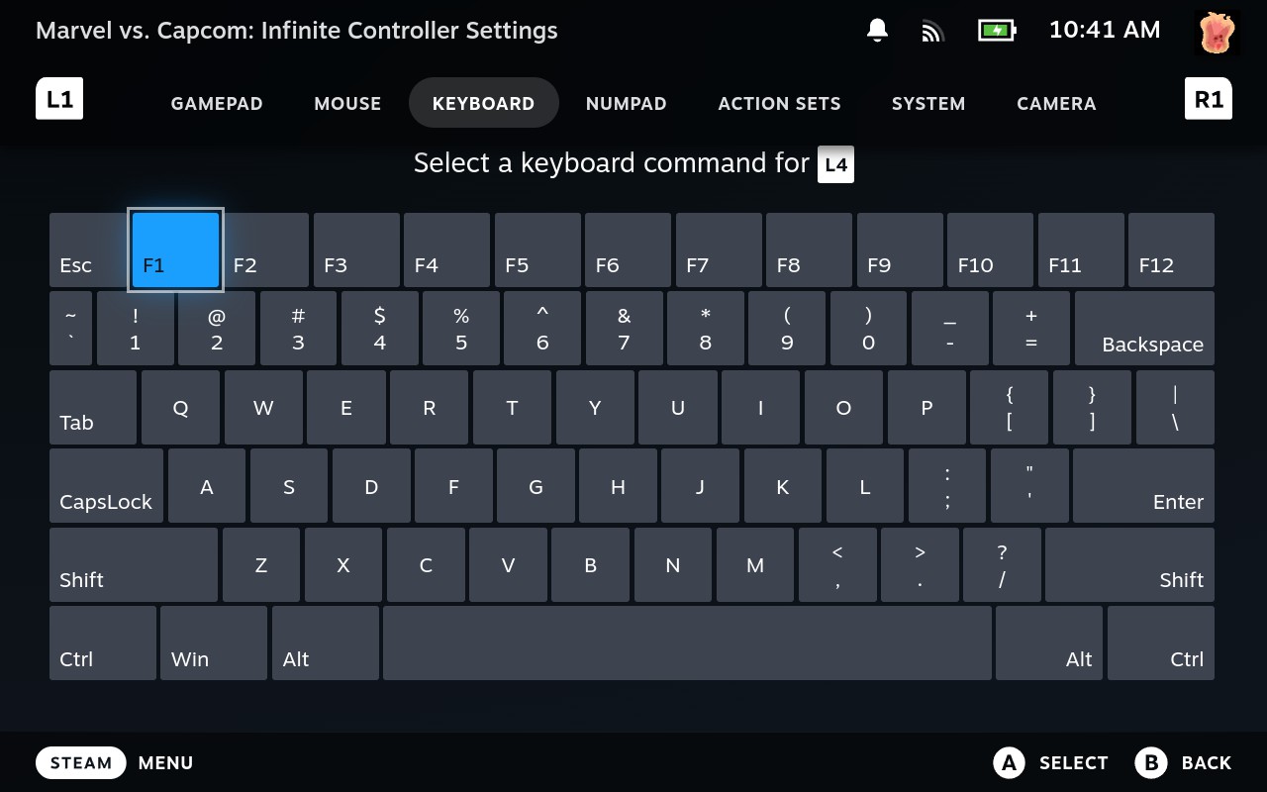Choose the backslash/pipe key
The image size is (1267, 792).
pos(1175,407)
